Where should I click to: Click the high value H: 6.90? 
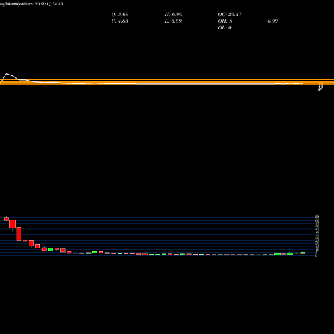[174, 15]
